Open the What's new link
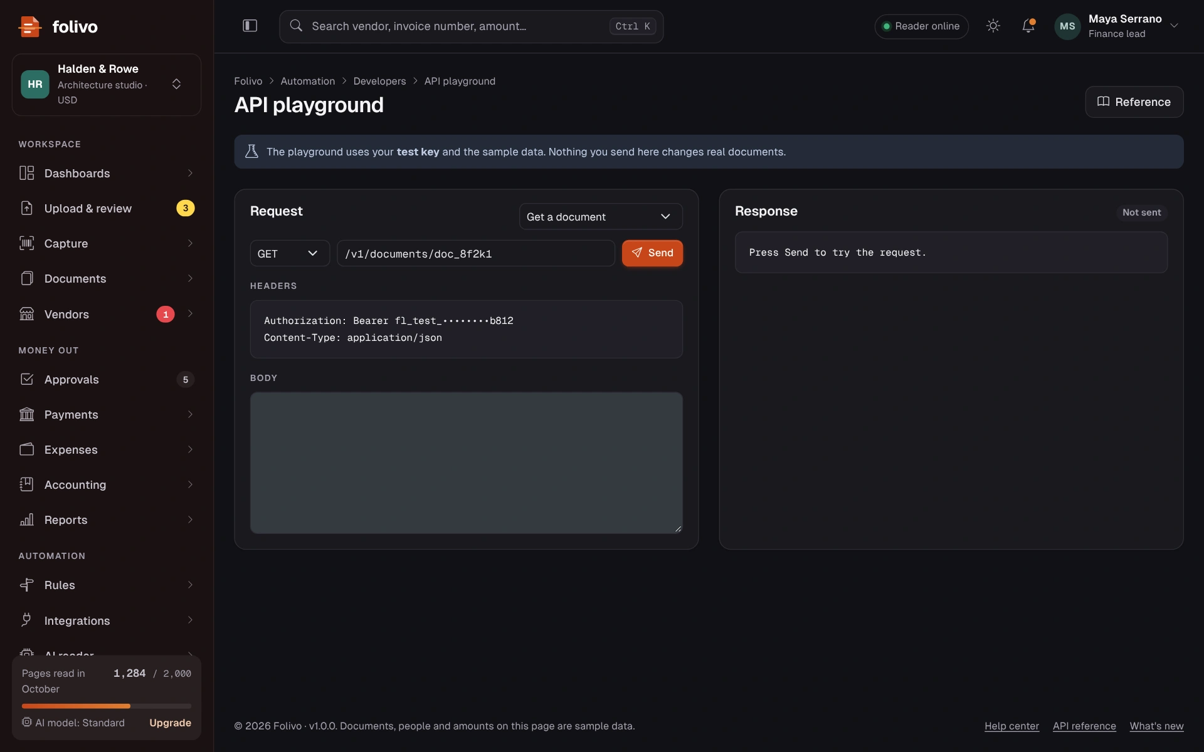The width and height of the screenshot is (1204, 752). pyautogui.click(x=1156, y=726)
